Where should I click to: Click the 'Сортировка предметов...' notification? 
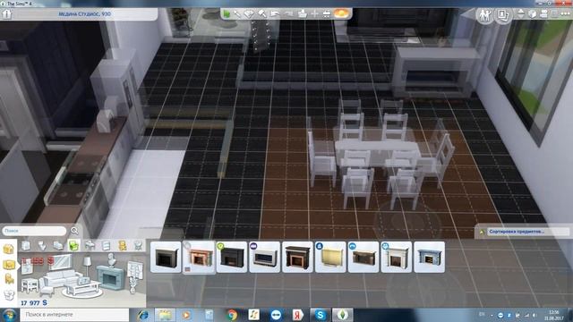(x=523, y=232)
